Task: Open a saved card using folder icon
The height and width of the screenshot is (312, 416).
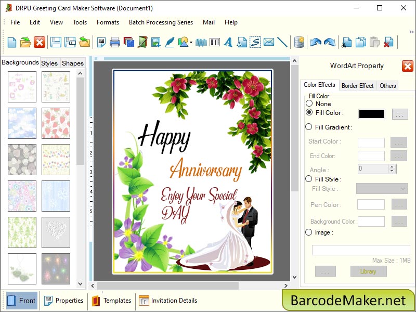Action: coord(27,42)
